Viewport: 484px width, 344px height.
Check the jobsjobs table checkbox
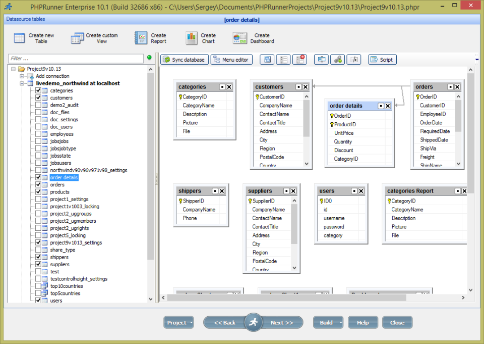[38, 141]
